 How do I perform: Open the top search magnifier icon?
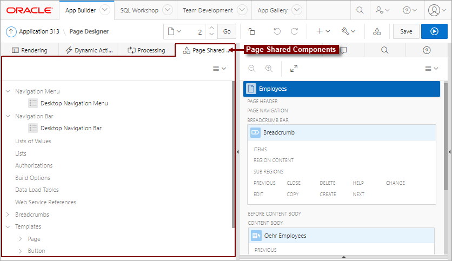(x=360, y=10)
